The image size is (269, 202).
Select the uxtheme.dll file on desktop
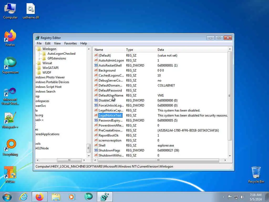coord(31,11)
